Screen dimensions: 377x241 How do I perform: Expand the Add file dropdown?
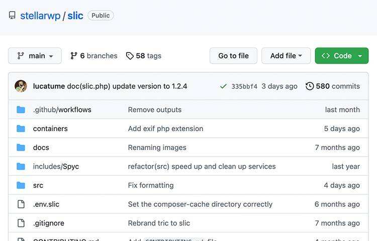286,56
